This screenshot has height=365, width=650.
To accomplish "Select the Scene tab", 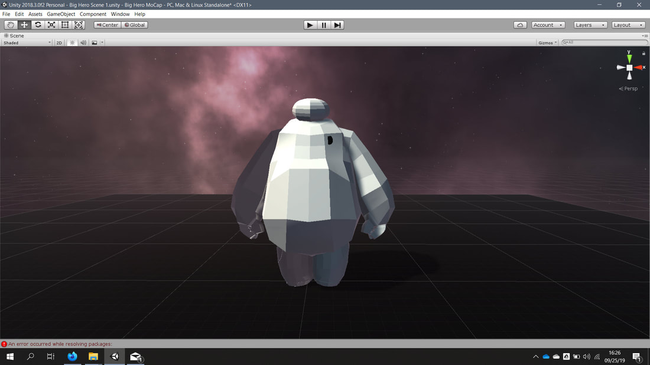I will coord(14,35).
